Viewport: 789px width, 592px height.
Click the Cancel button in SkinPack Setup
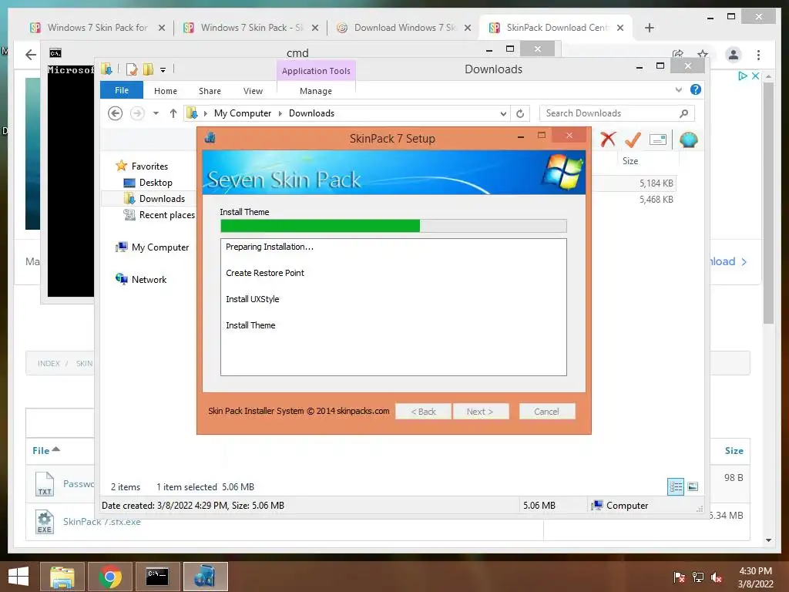point(546,412)
